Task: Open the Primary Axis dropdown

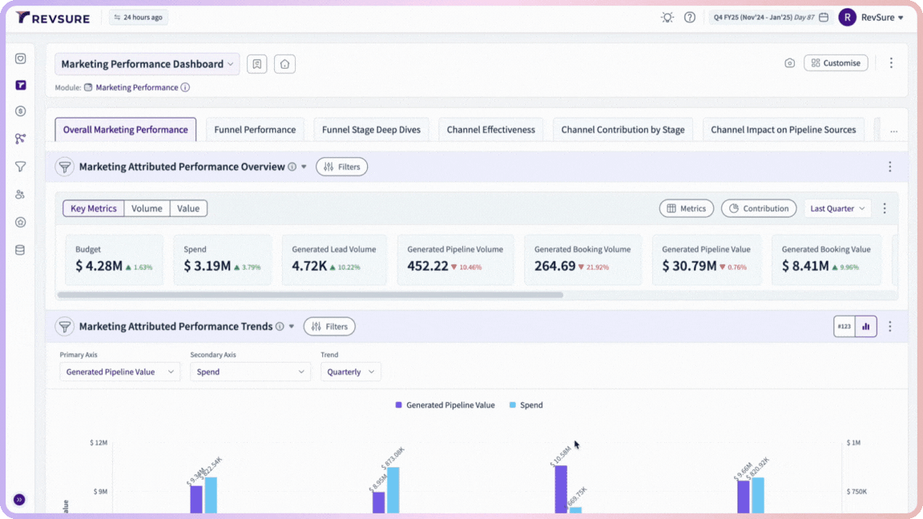Action: (119, 372)
